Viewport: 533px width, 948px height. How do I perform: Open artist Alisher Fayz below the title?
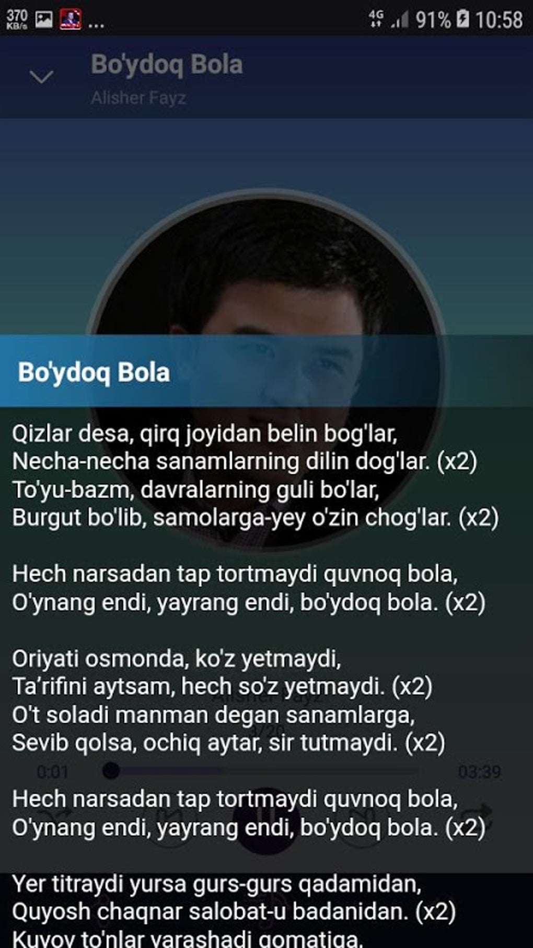(x=138, y=98)
